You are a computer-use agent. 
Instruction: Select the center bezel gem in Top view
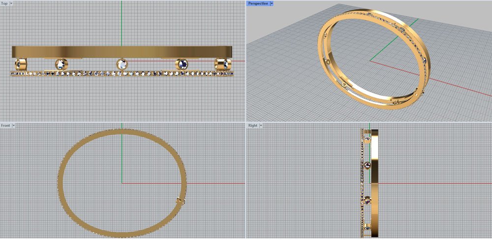(x=122, y=64)
